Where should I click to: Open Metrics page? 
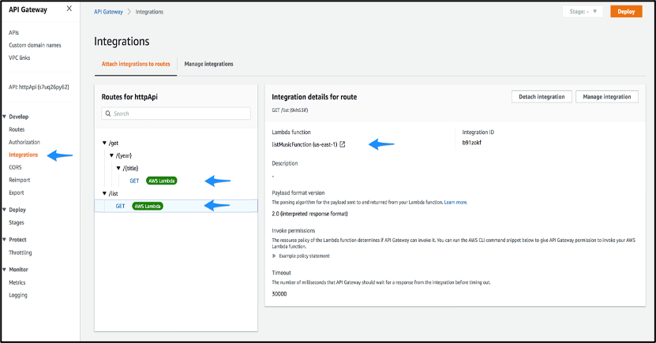coord(17,282)
